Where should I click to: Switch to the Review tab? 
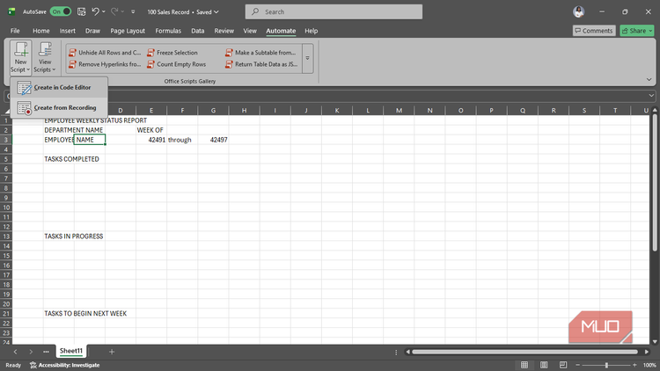[224, 31]
